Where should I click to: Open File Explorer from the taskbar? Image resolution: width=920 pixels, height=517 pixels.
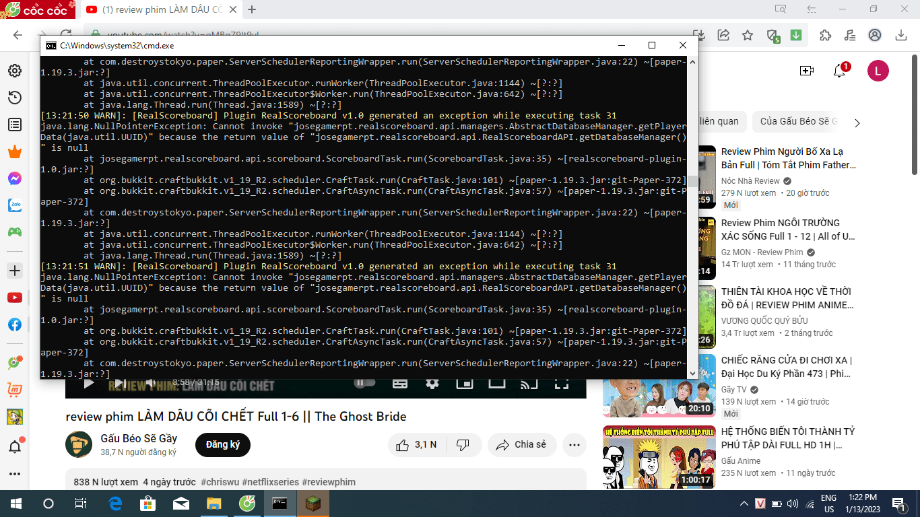click(213, 504)
